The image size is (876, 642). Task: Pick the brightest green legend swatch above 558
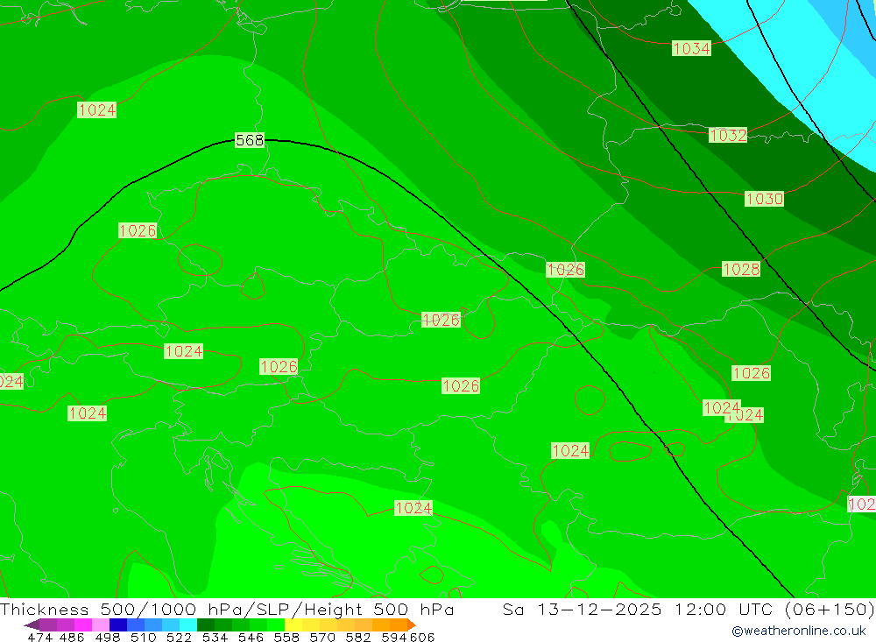[276, 624]
